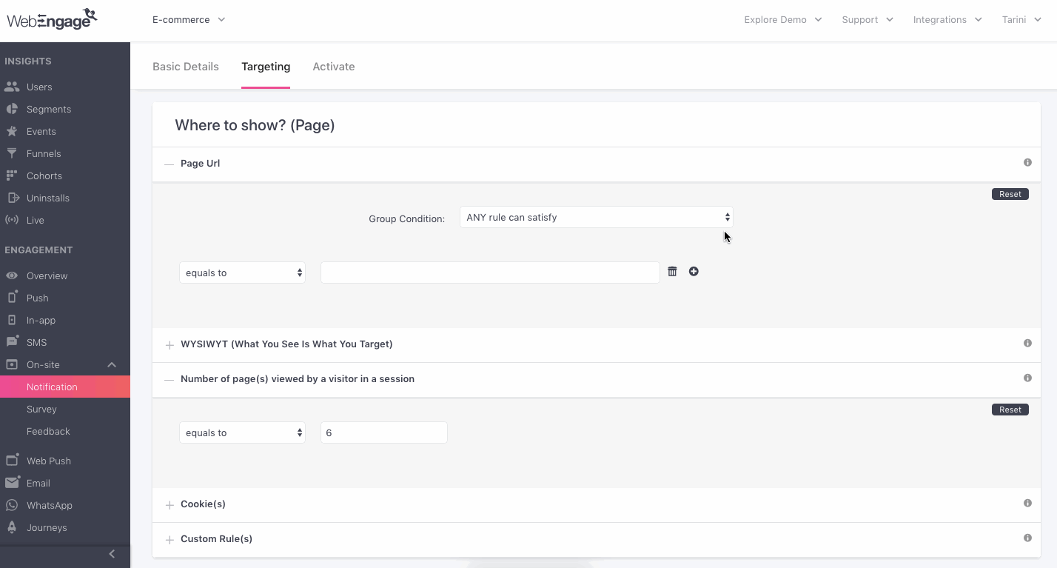The width and height of the screenshot is (1057, 568).
Task: Open the Overview eye icon
Action: tap(11, 275)
